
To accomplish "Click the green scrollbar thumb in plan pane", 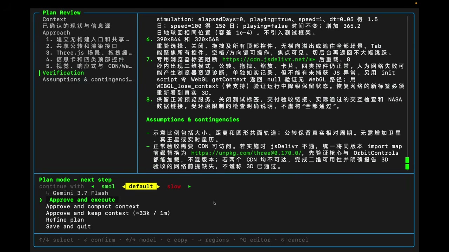I will click(x=407, y=163).
